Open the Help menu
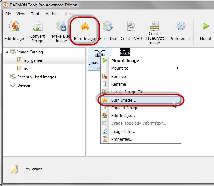The image size is (214, 186). (68, 14)
